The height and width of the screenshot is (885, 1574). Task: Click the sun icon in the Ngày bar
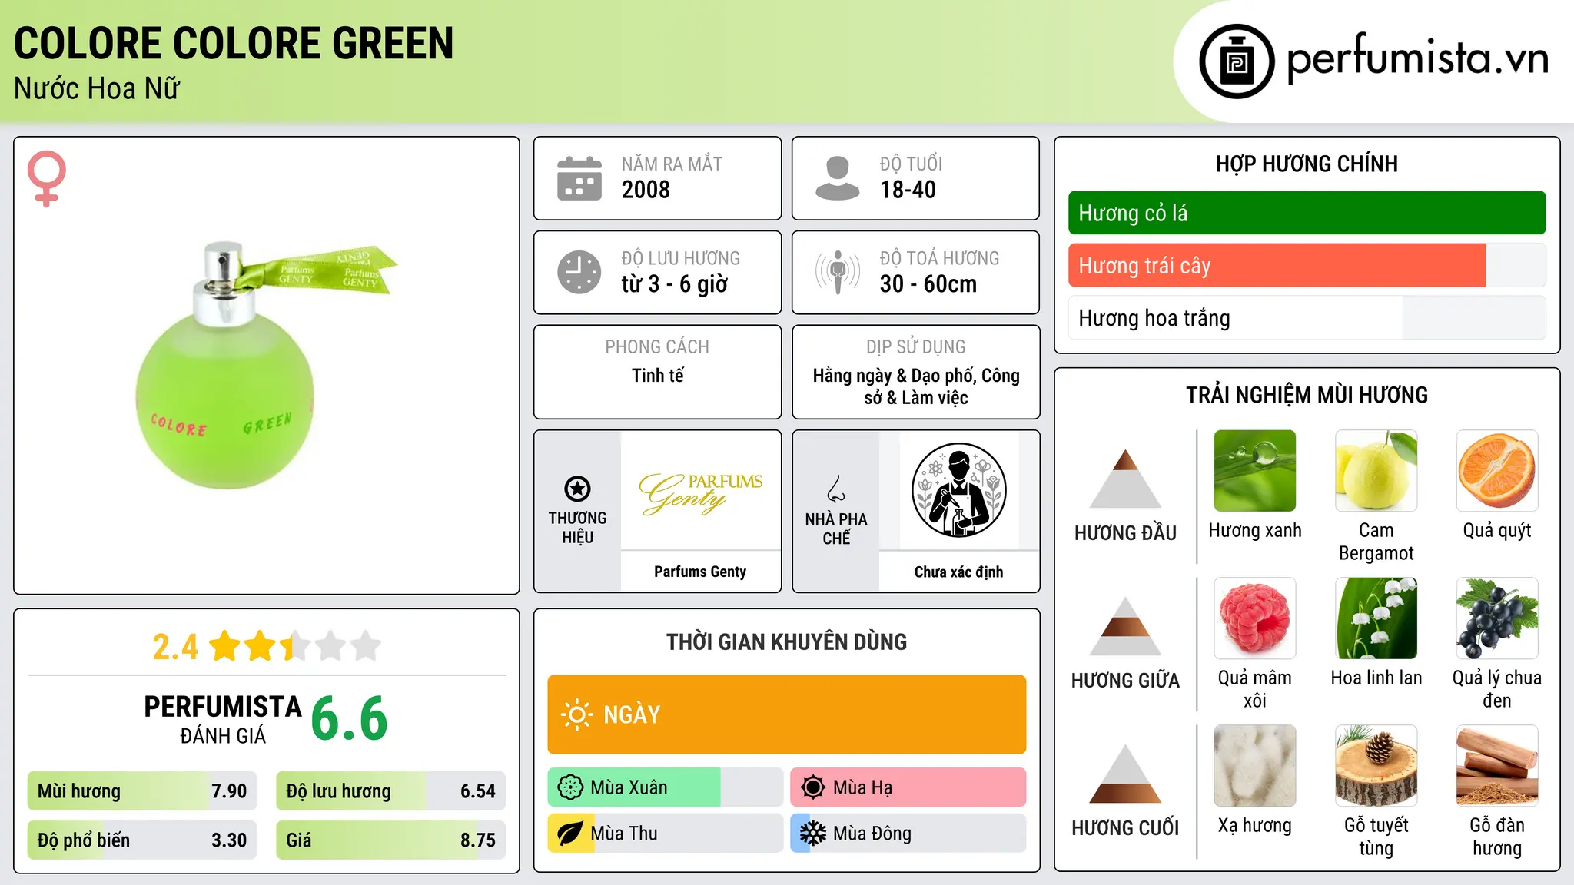pyautogui.click(x=576, y=714)
